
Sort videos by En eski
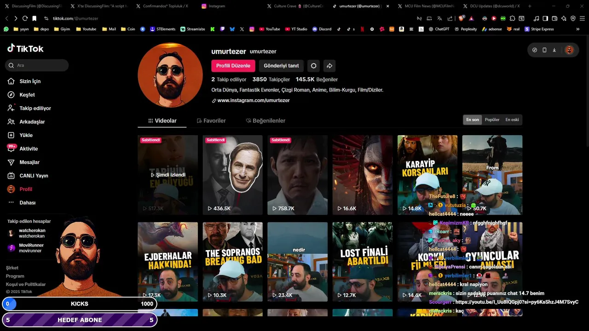[x=512, y=120]
